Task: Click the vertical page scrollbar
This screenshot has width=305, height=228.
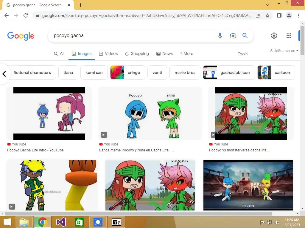Action: coord(302,40)
